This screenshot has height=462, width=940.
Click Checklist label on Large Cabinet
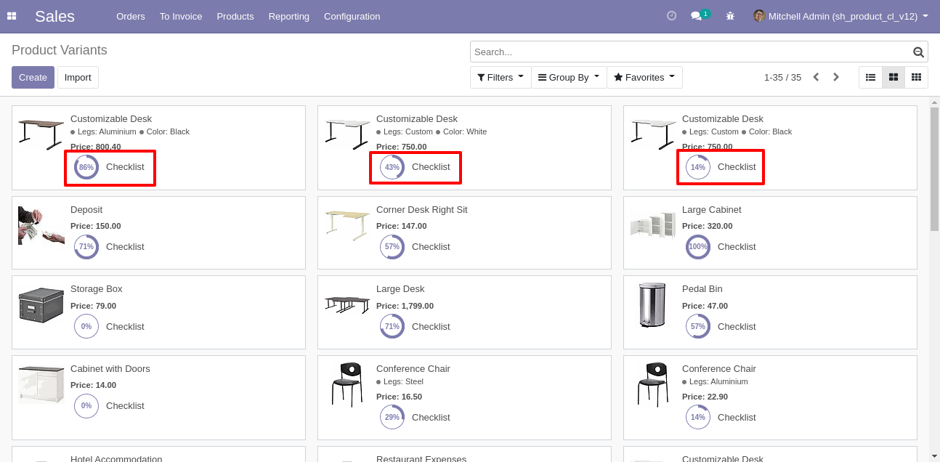[737, 247]
